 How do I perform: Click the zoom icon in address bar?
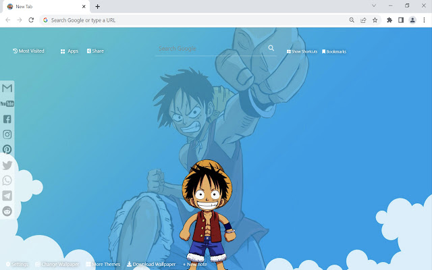click(352, 20)
